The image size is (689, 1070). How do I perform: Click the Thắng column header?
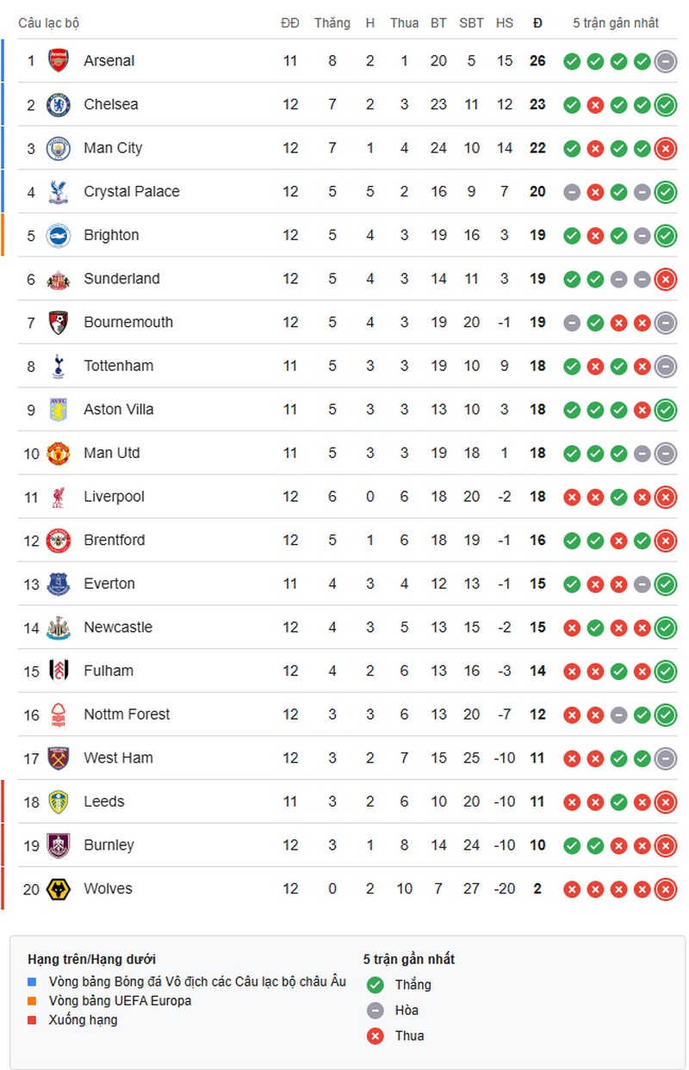click(332, 23)
